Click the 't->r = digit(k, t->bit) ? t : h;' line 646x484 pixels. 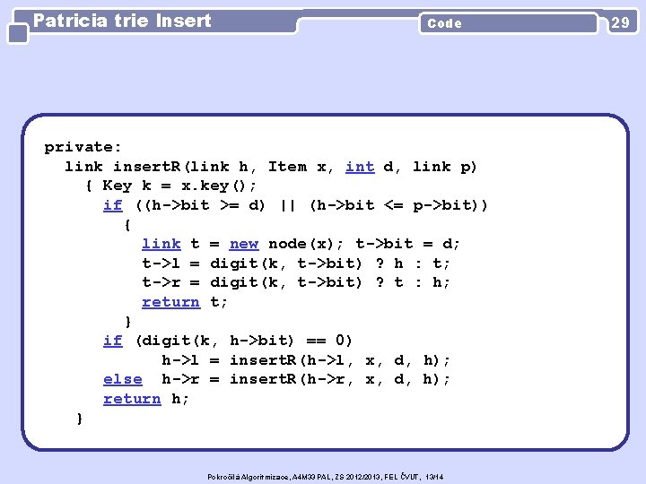(x=296, y=282)
